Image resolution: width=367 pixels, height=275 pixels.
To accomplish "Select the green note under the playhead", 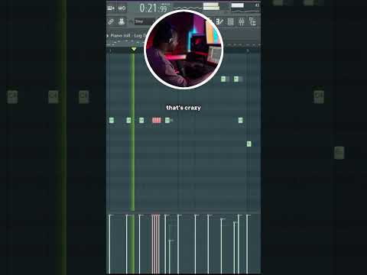I will (x=128, y=120).
